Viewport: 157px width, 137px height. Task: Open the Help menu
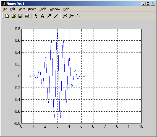[x=66, y=9]
